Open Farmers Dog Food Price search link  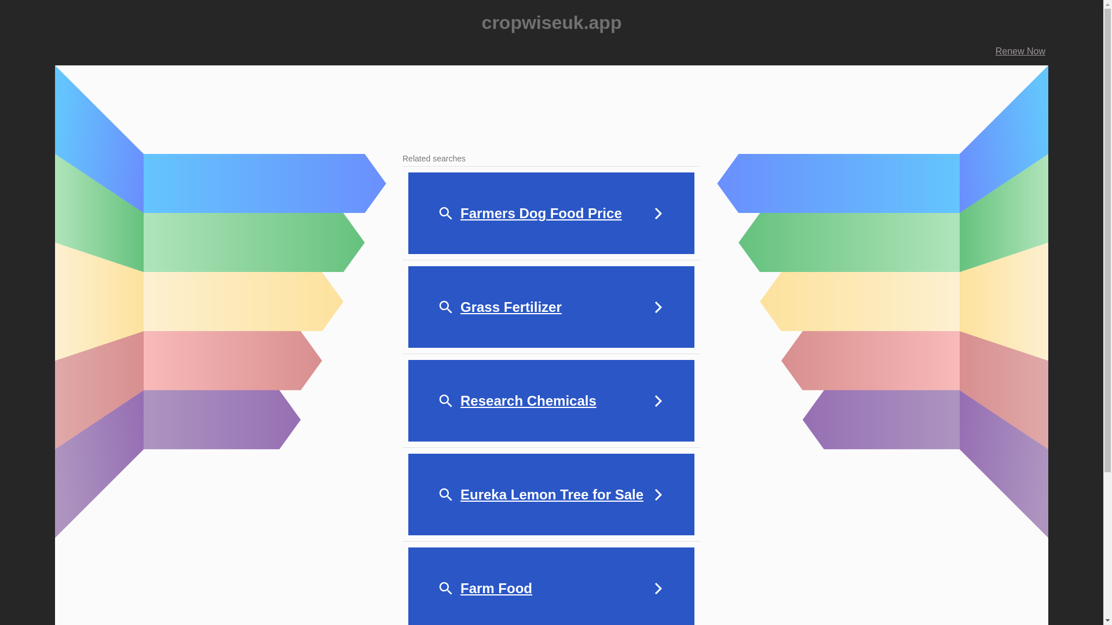pyautogui.click(x=540, y=214)
